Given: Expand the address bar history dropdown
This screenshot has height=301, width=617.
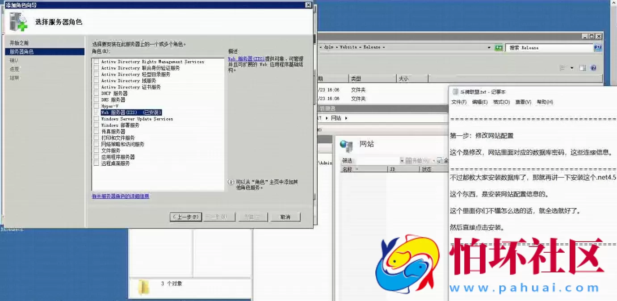Looking at the screenshot, I should tap(490, 48).
